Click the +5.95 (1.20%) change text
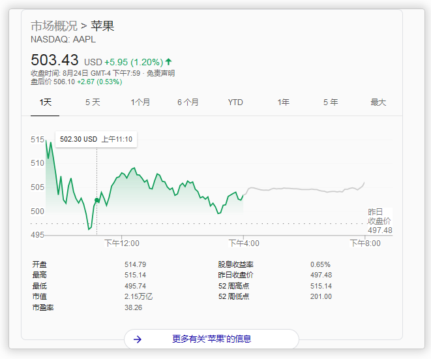Viewport: 431px width, 359px height. pyautogui.click(x=134, y=62)
